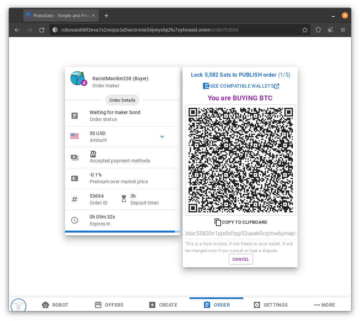Click the shield icon in browser toolbar
The height and width of the screenshot is (321, 360).
pos(318,30)
